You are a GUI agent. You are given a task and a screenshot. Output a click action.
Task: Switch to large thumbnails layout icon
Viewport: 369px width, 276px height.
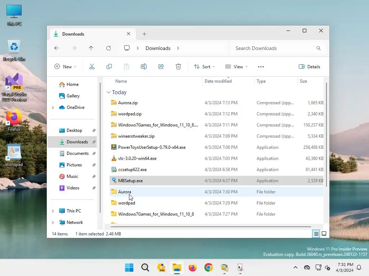click(324, 234)
